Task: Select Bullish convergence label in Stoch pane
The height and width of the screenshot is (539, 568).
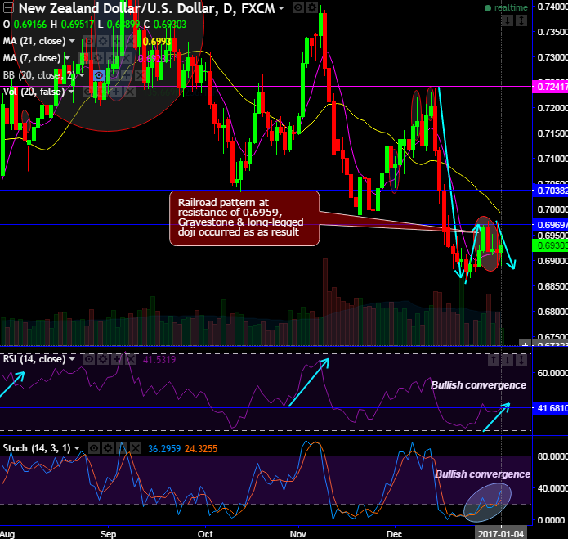Action: point(482,474)
